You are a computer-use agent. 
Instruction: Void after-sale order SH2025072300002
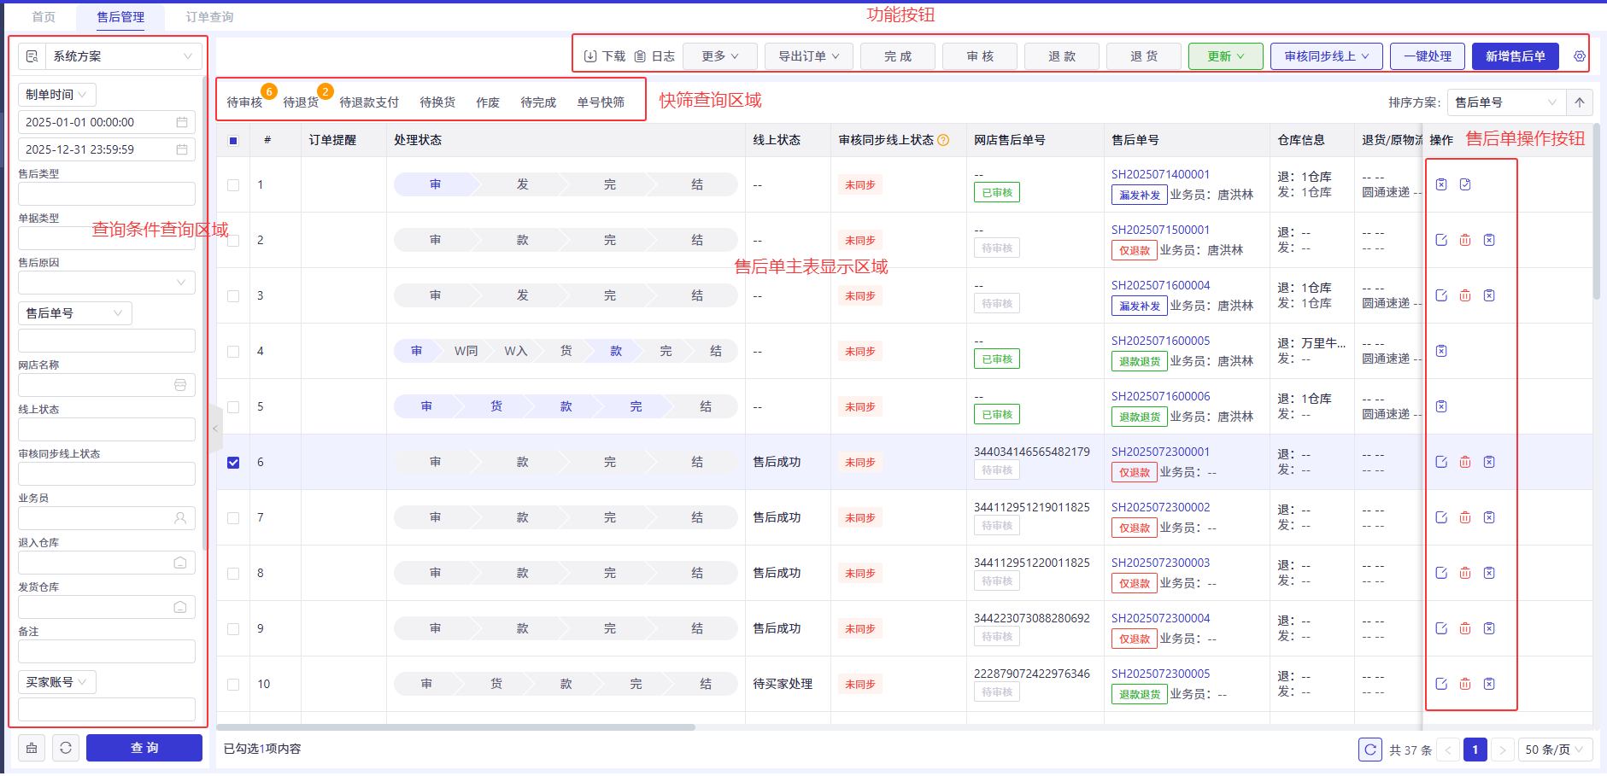point(1489,517)
